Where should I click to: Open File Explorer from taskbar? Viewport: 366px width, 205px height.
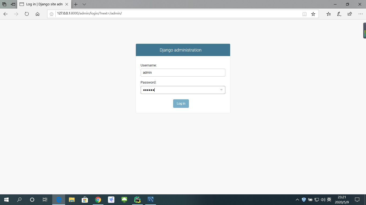coord(72,199)
